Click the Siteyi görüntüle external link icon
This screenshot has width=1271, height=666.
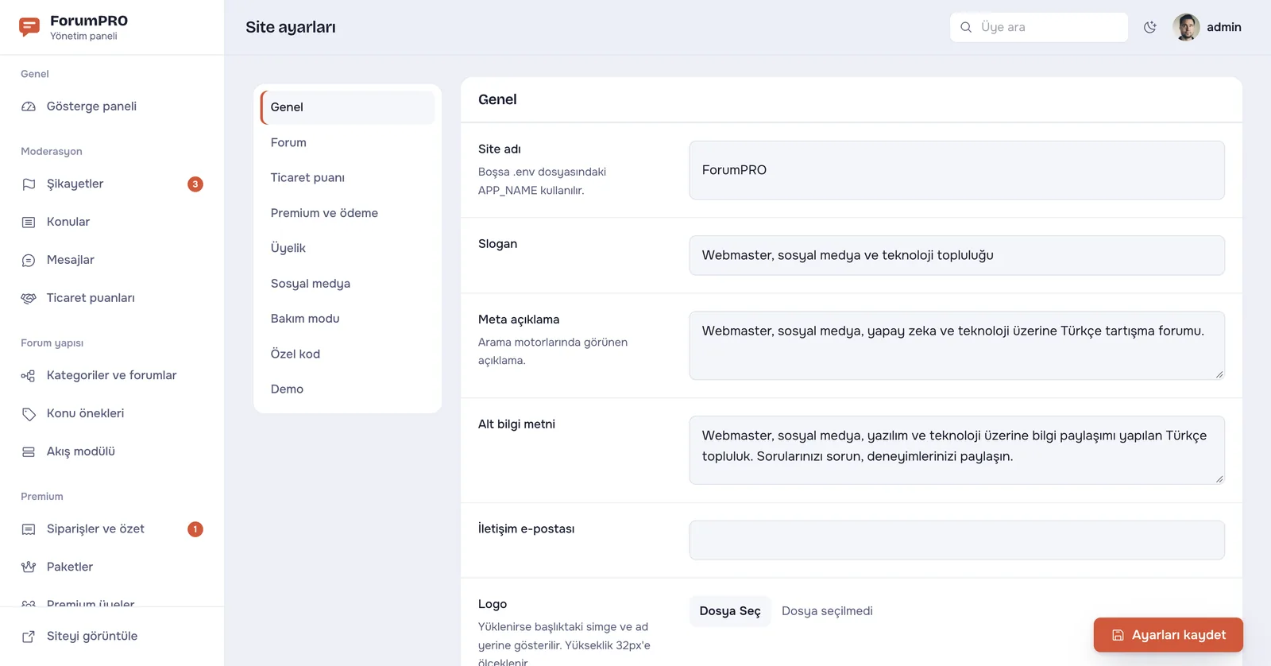[29, 637]
